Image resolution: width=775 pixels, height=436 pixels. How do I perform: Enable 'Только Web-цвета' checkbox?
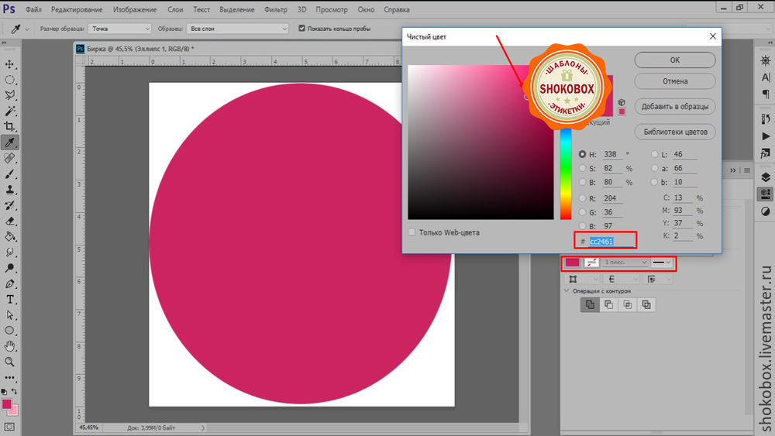[x=412, y=232]
